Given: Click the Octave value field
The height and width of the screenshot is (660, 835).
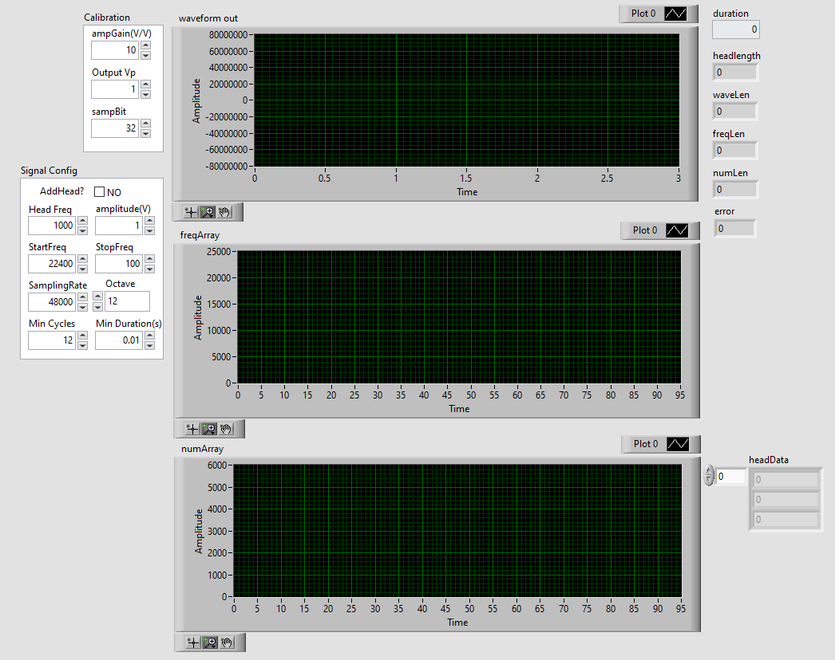Looking at the screenshot, I should point(127,301).
